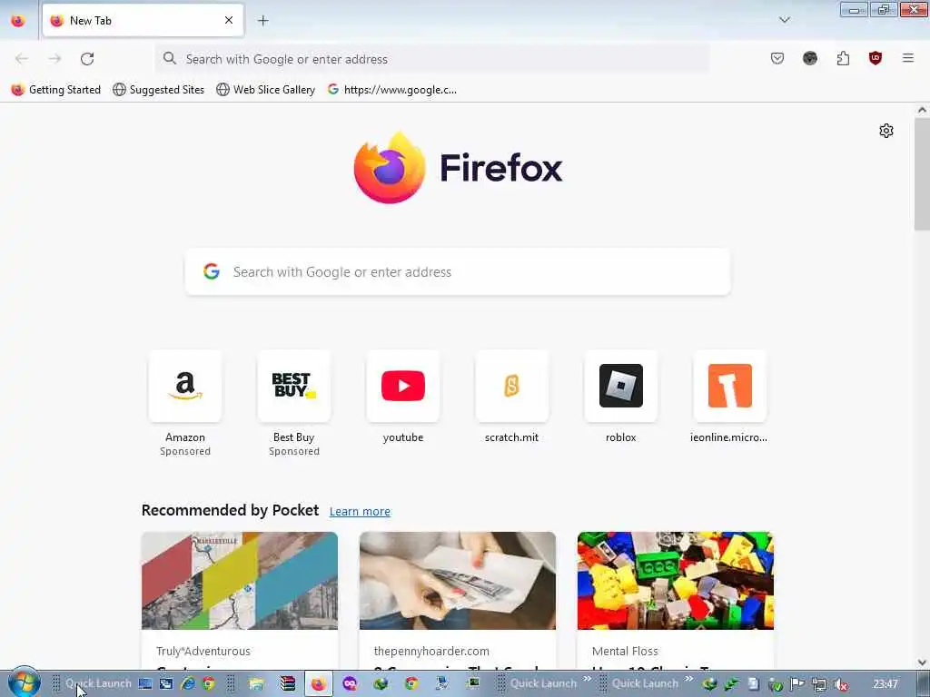This screenshot has width=930, height=697.
Task: Close the New Tab tab
Action: coord(229,21)
